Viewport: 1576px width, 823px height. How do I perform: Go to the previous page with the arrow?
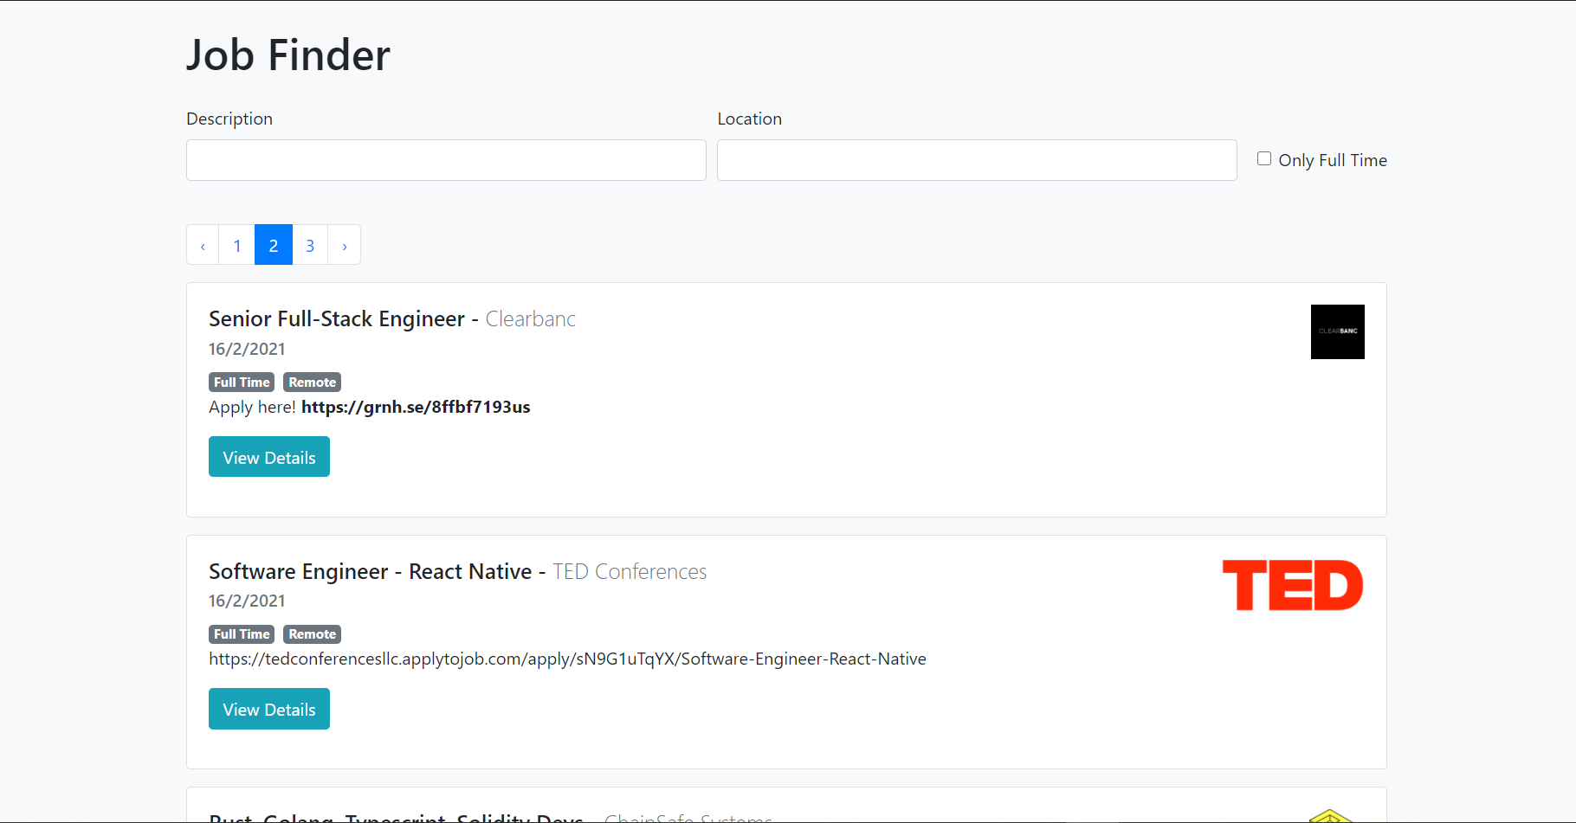[x=202, y=245]
